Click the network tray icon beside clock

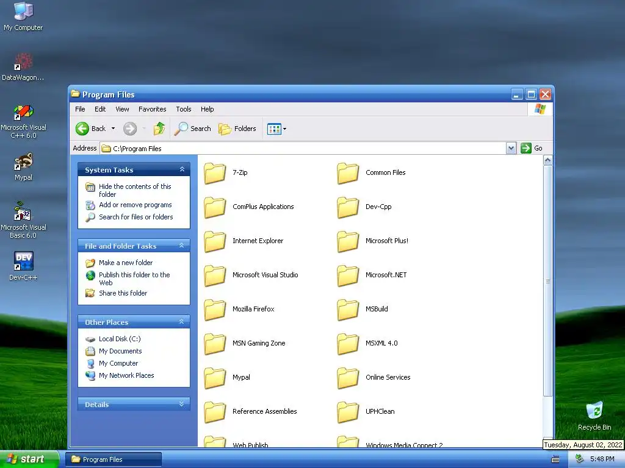click(x=580, y=459)
